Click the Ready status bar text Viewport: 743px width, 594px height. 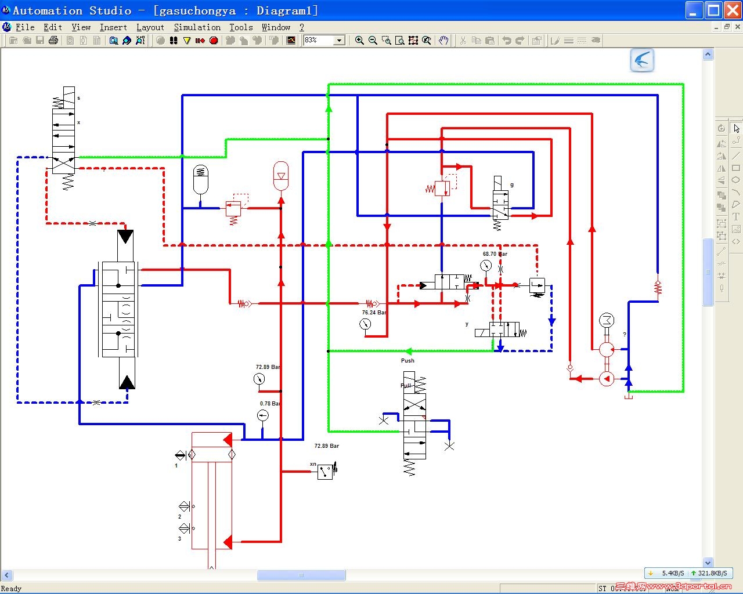11,588
